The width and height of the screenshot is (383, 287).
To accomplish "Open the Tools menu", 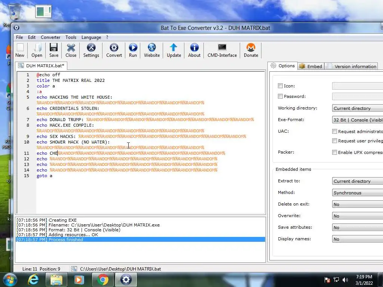I will pos(71,37).
